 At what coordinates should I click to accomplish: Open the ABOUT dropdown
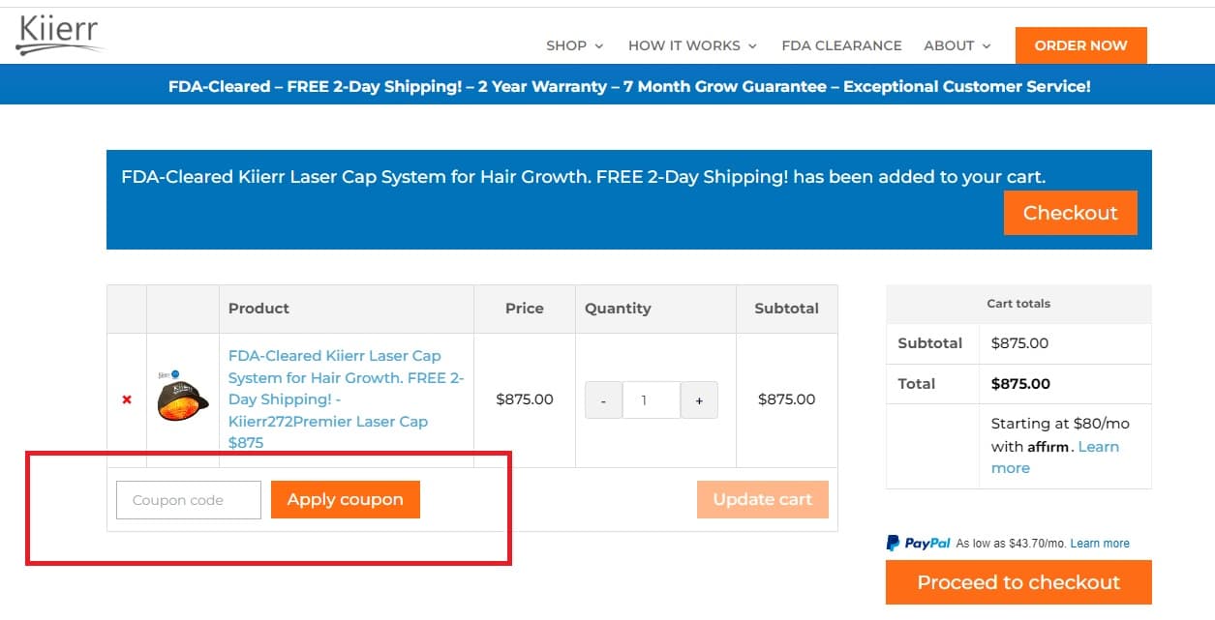(950, 45)
